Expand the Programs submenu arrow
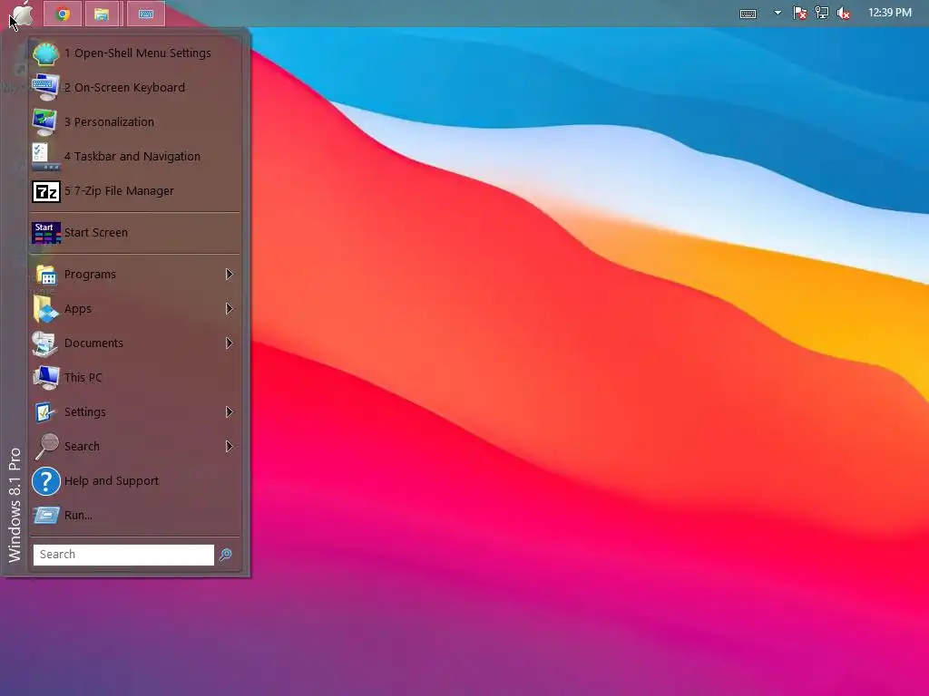This screenshot has width=929, height=696. pyautogui.click(x=230, y=275)
